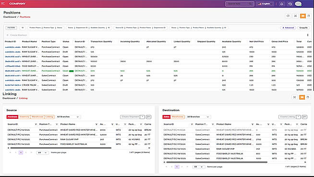Click the search field in top bar
This screenshot has width=314, height=177.
240,4
